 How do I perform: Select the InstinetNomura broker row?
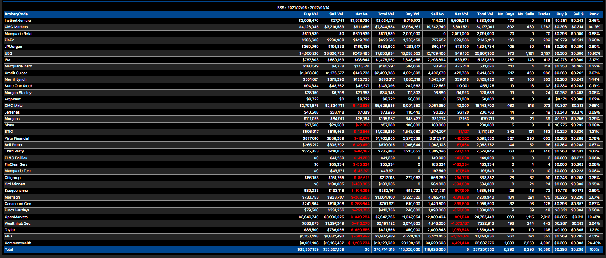(303, 21)
